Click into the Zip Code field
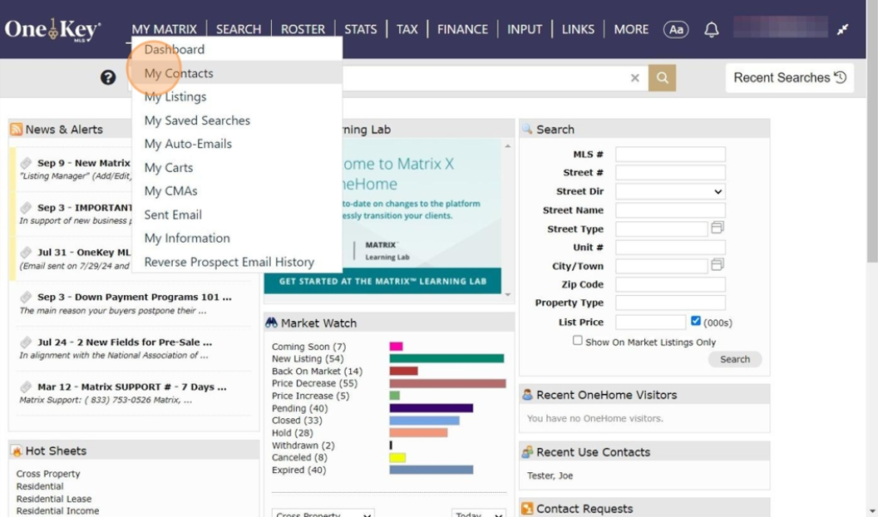 point(670,284)
